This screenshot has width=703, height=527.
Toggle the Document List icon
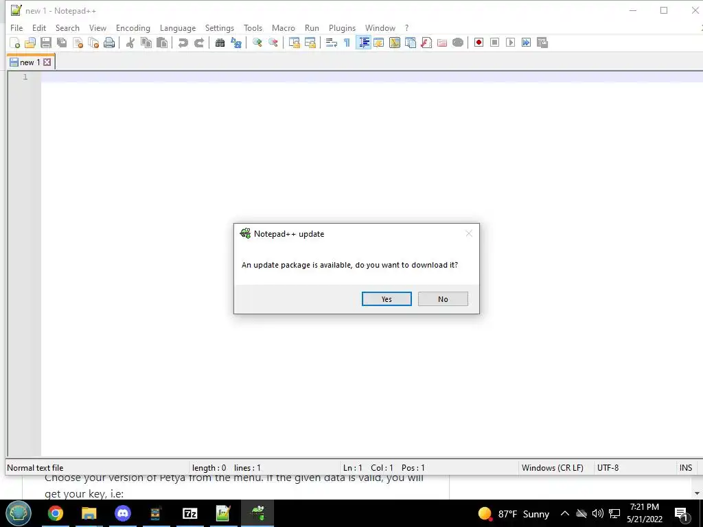(411, 43)
